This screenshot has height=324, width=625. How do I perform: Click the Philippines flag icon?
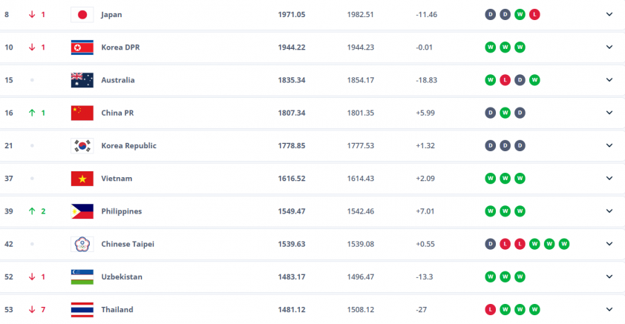pos(82,211)
